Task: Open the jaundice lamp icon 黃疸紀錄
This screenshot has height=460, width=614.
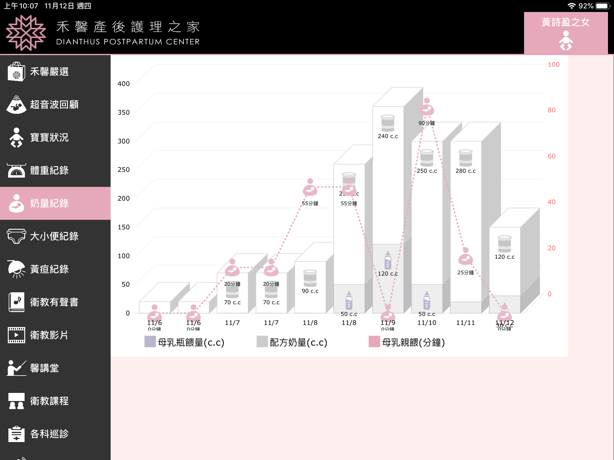Action: click(16, 269)
